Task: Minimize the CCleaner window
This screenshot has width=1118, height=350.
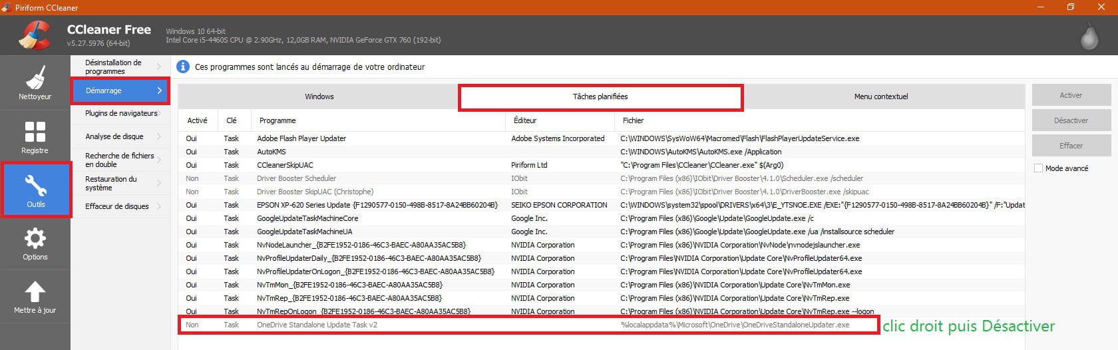Action: click(x=1039, y=7)
